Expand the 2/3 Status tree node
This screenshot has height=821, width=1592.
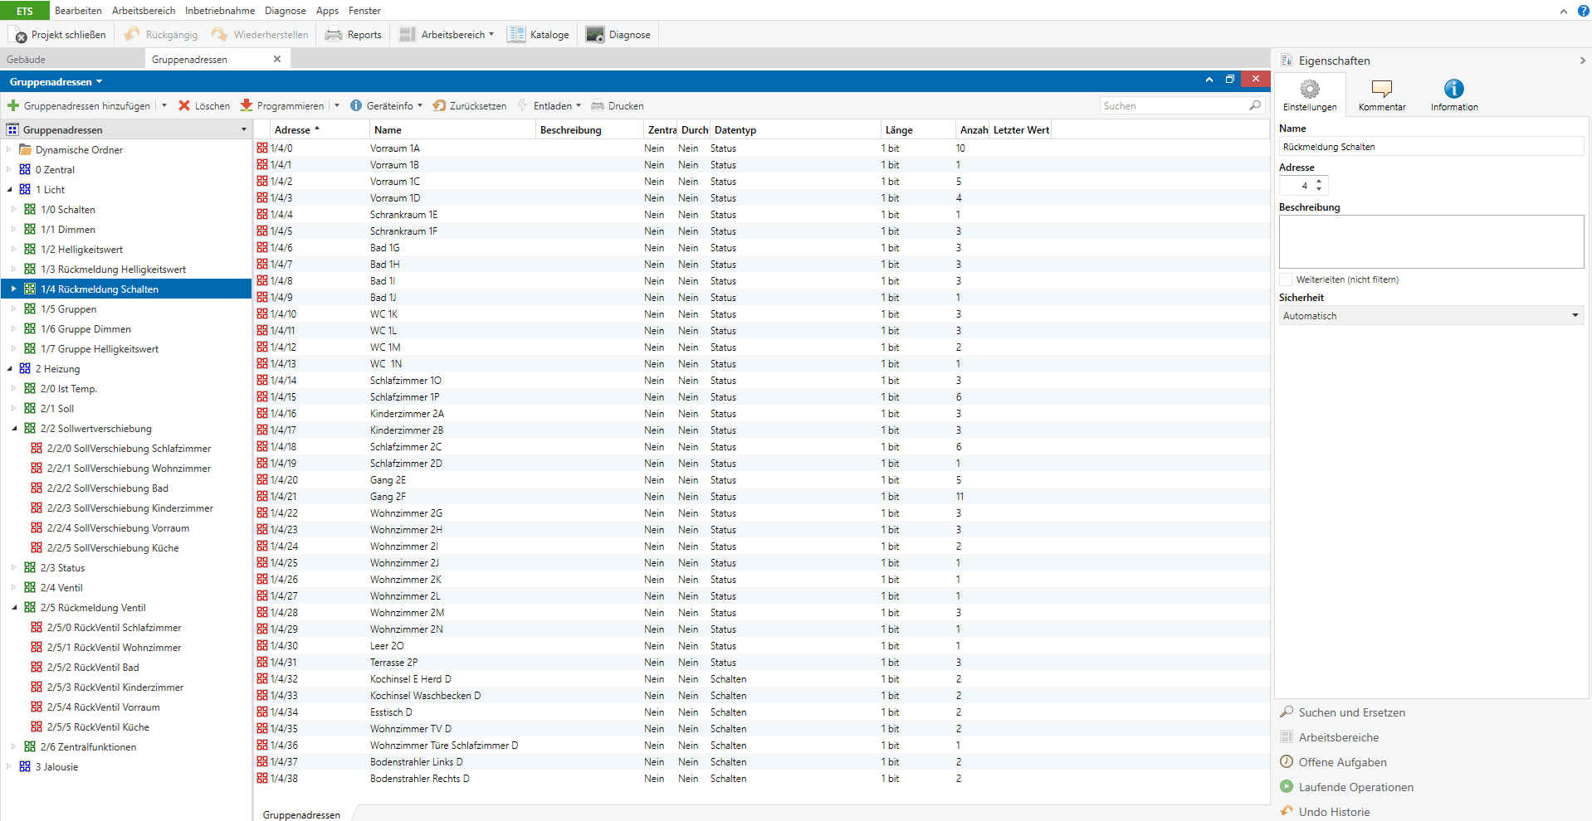point(15,568)
